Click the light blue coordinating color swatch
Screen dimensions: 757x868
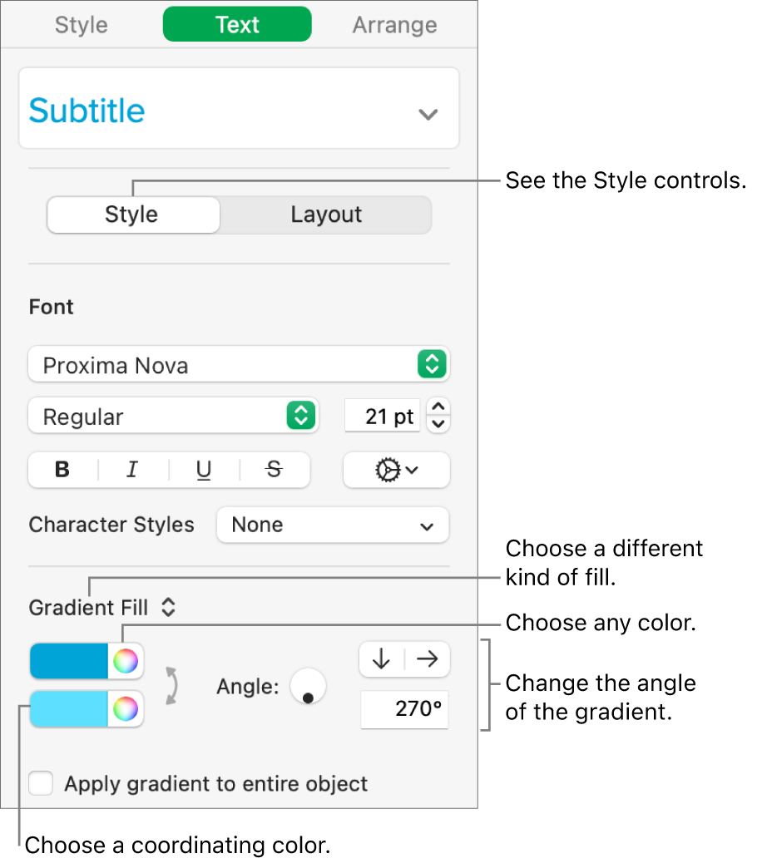pos(70,709)
